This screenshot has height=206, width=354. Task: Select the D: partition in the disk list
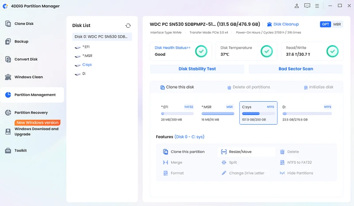click(84, 73)
